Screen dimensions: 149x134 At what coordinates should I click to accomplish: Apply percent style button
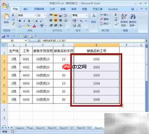pos(81,21)
